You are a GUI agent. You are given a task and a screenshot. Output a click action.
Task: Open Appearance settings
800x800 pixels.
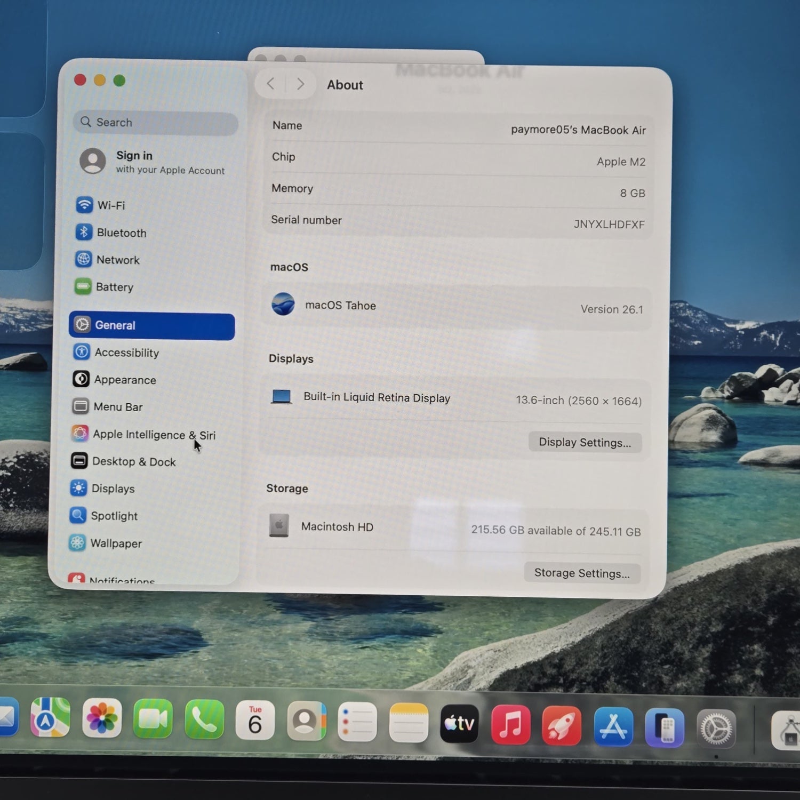coord(125,380)
